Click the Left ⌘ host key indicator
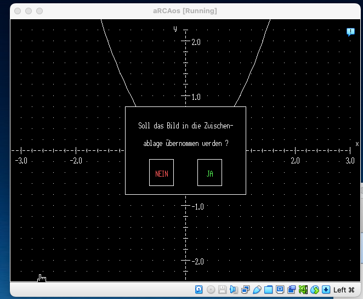Viewport: 363px width, 299px height. [344, 290]
